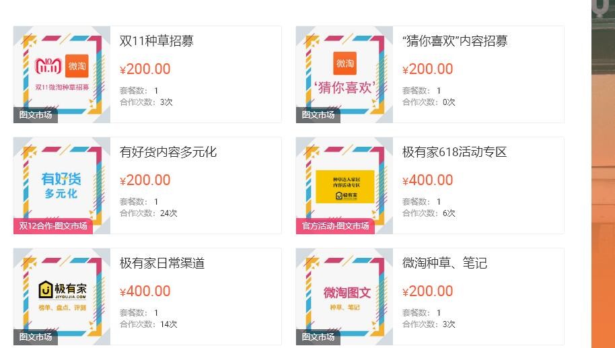Click 合作次数 24次 on 有好货 card

(x=148, y=213)
